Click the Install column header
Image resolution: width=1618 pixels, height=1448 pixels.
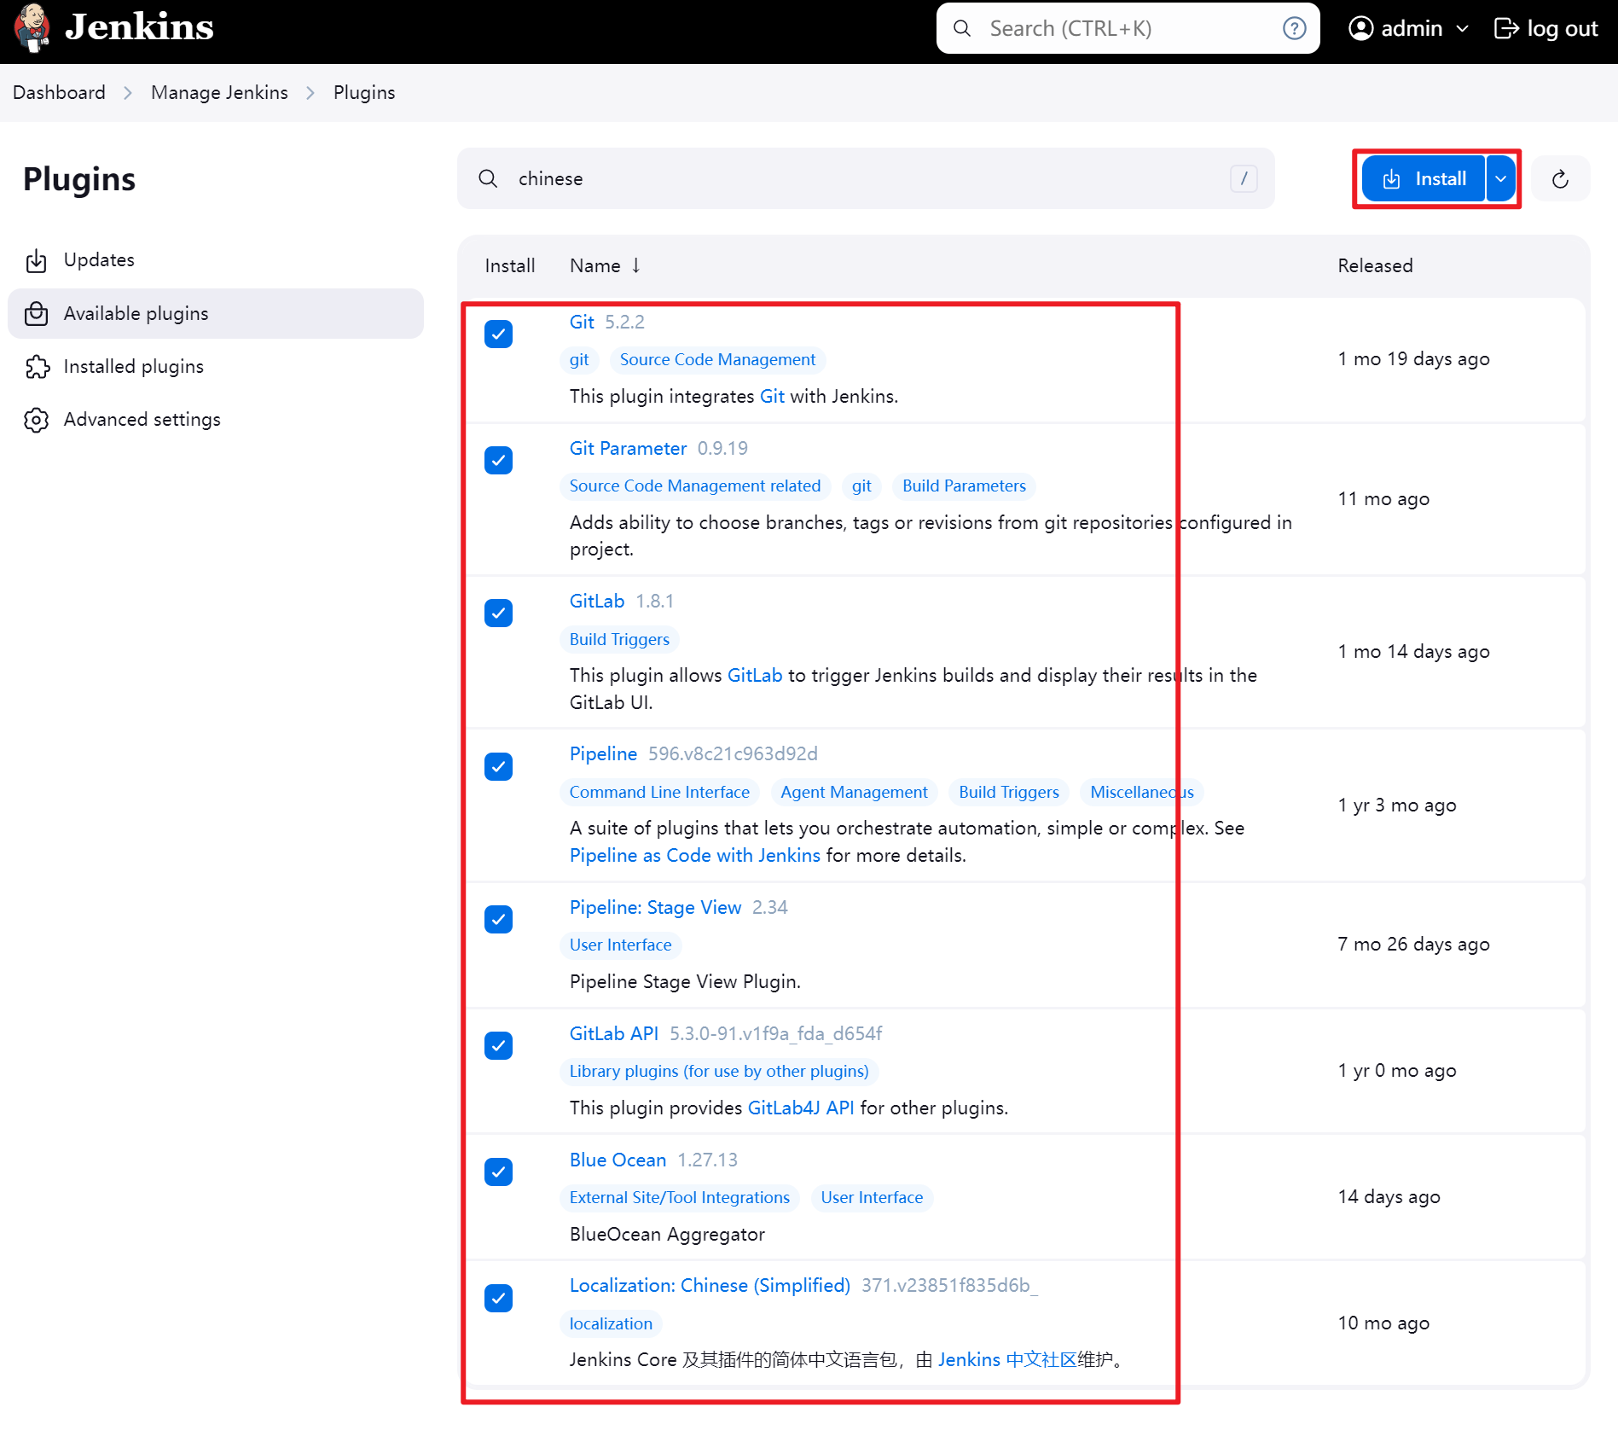[510, 265]
